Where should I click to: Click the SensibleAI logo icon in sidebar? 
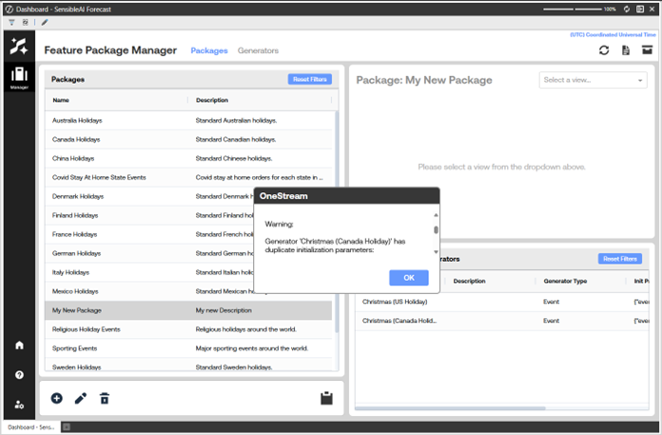[x=19, y=46]
